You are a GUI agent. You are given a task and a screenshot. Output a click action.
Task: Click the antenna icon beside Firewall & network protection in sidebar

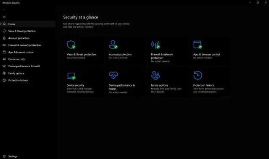point(4,45)
